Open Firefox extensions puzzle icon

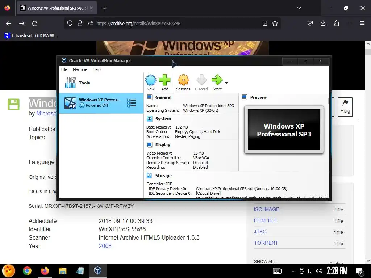point(336,23)
